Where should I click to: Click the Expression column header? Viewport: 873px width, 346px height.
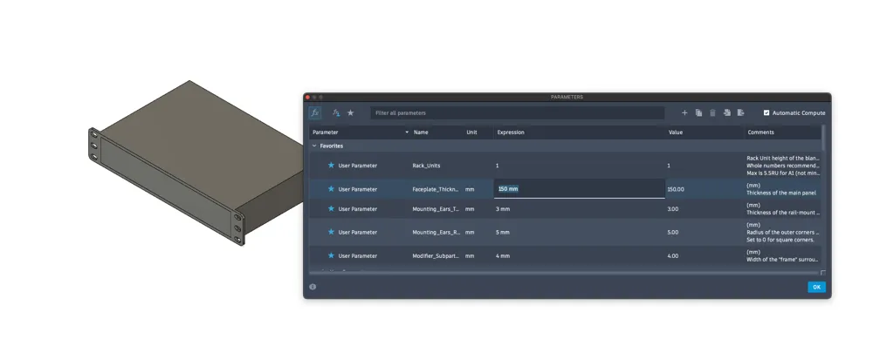tap(511, 132)
